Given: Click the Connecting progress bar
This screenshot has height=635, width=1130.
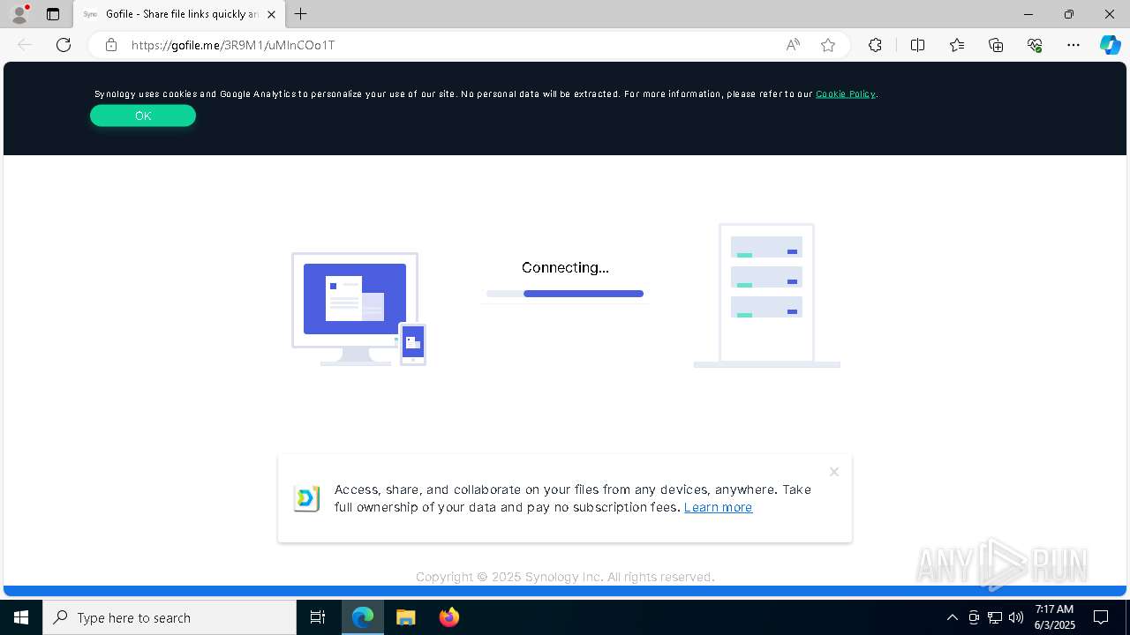Looking at the screenshot, I should click(565, 294).
